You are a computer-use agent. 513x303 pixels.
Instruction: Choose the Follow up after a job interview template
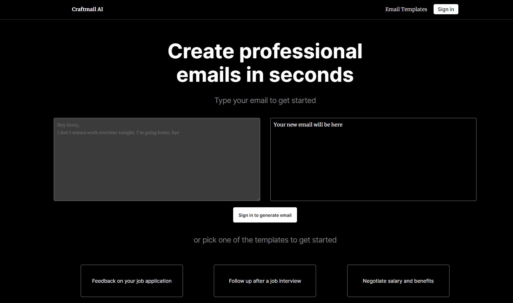265,281
